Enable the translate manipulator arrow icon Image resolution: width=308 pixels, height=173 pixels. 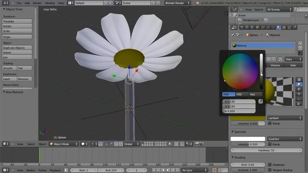click(111, 144)
